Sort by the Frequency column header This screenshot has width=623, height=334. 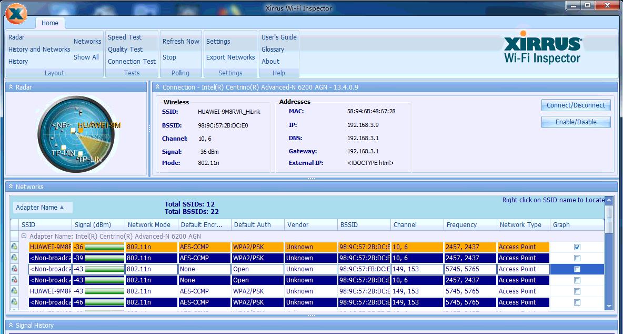point(470,224)
